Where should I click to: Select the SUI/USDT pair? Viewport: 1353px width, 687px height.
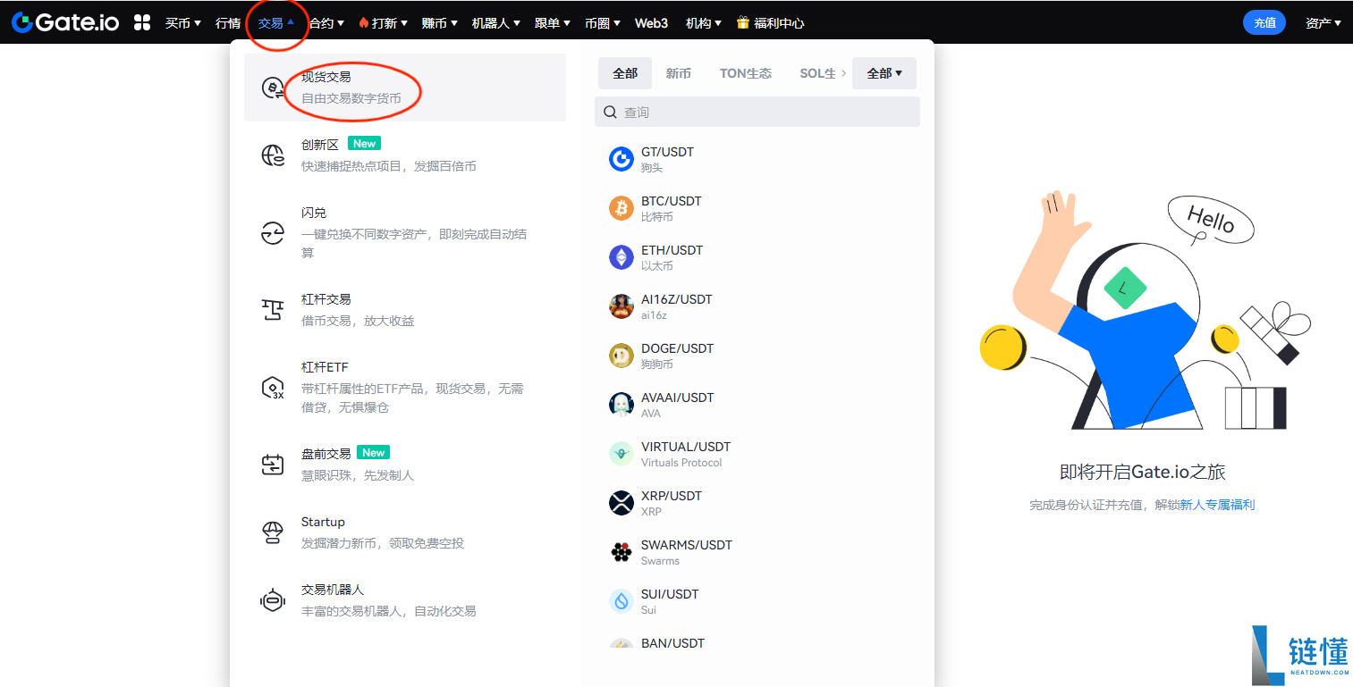click(x=757, y=601)
